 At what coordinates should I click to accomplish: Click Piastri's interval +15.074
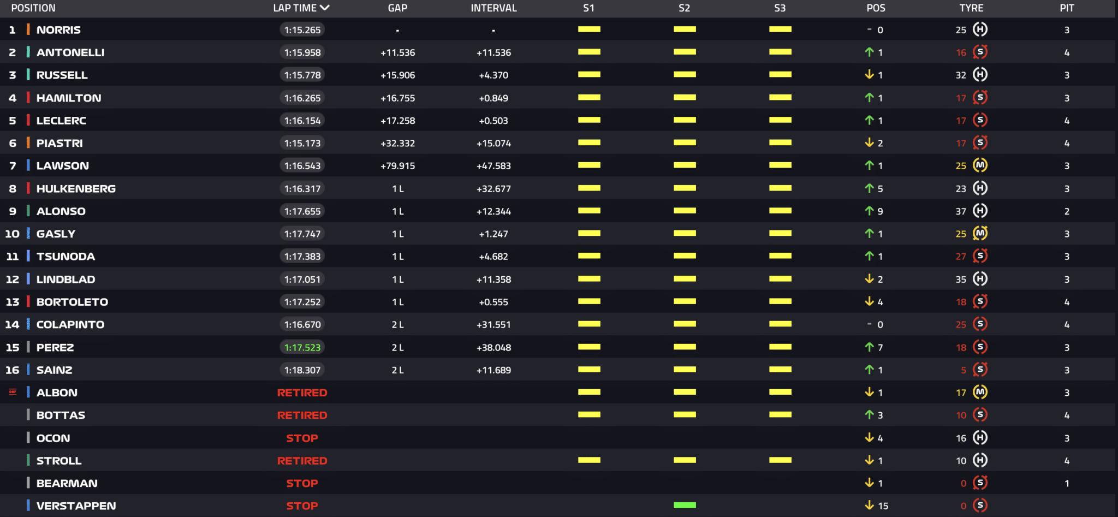click(x=493, y=144)
